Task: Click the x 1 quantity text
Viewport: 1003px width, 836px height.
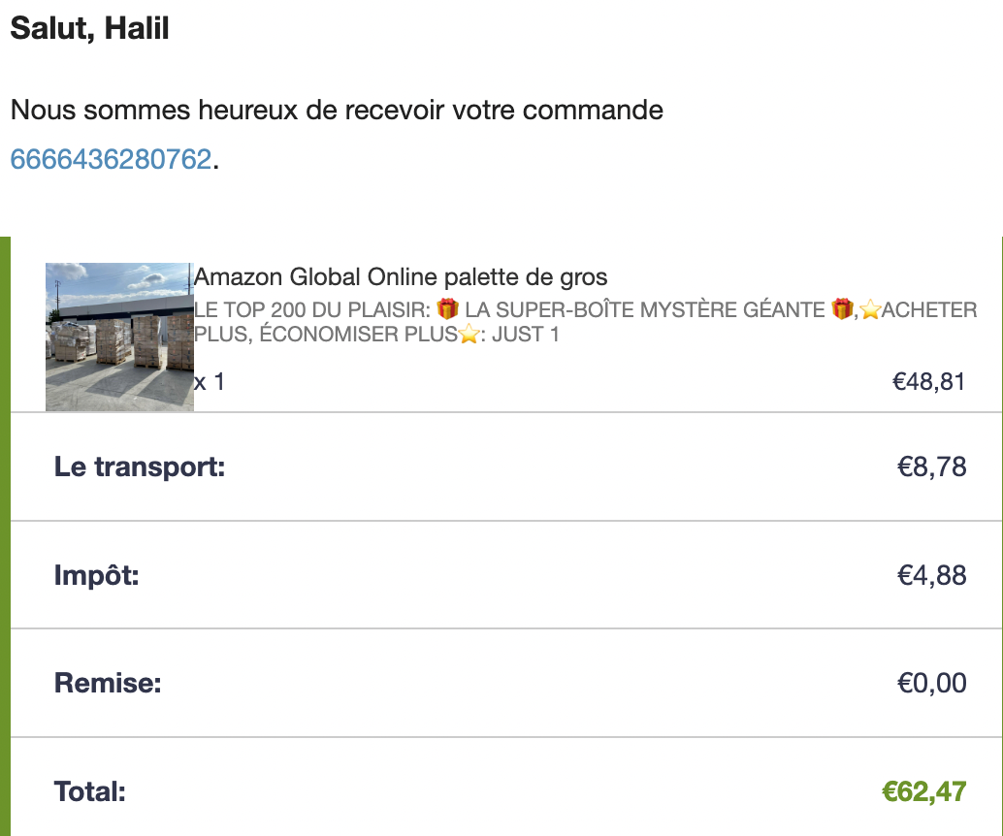Action: [x=210, y=382]
